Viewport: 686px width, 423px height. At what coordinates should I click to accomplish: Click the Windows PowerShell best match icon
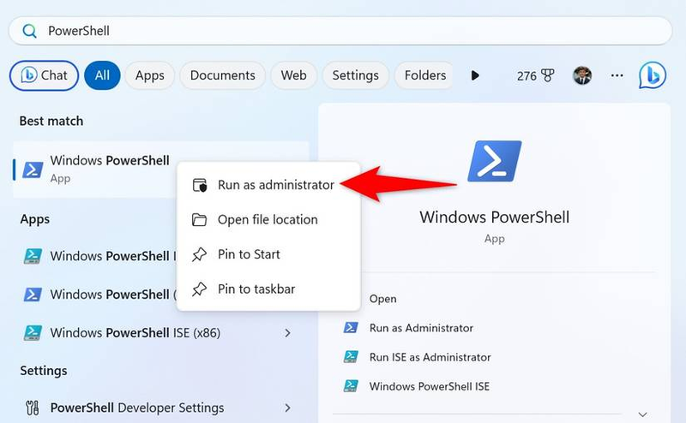click(33, 170)
